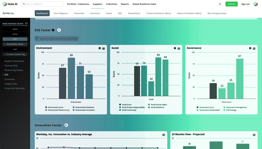Open the Innovation vs. Industry chart menu
Image resolution: width=262 pixels, height=149 pixels.
163,135
